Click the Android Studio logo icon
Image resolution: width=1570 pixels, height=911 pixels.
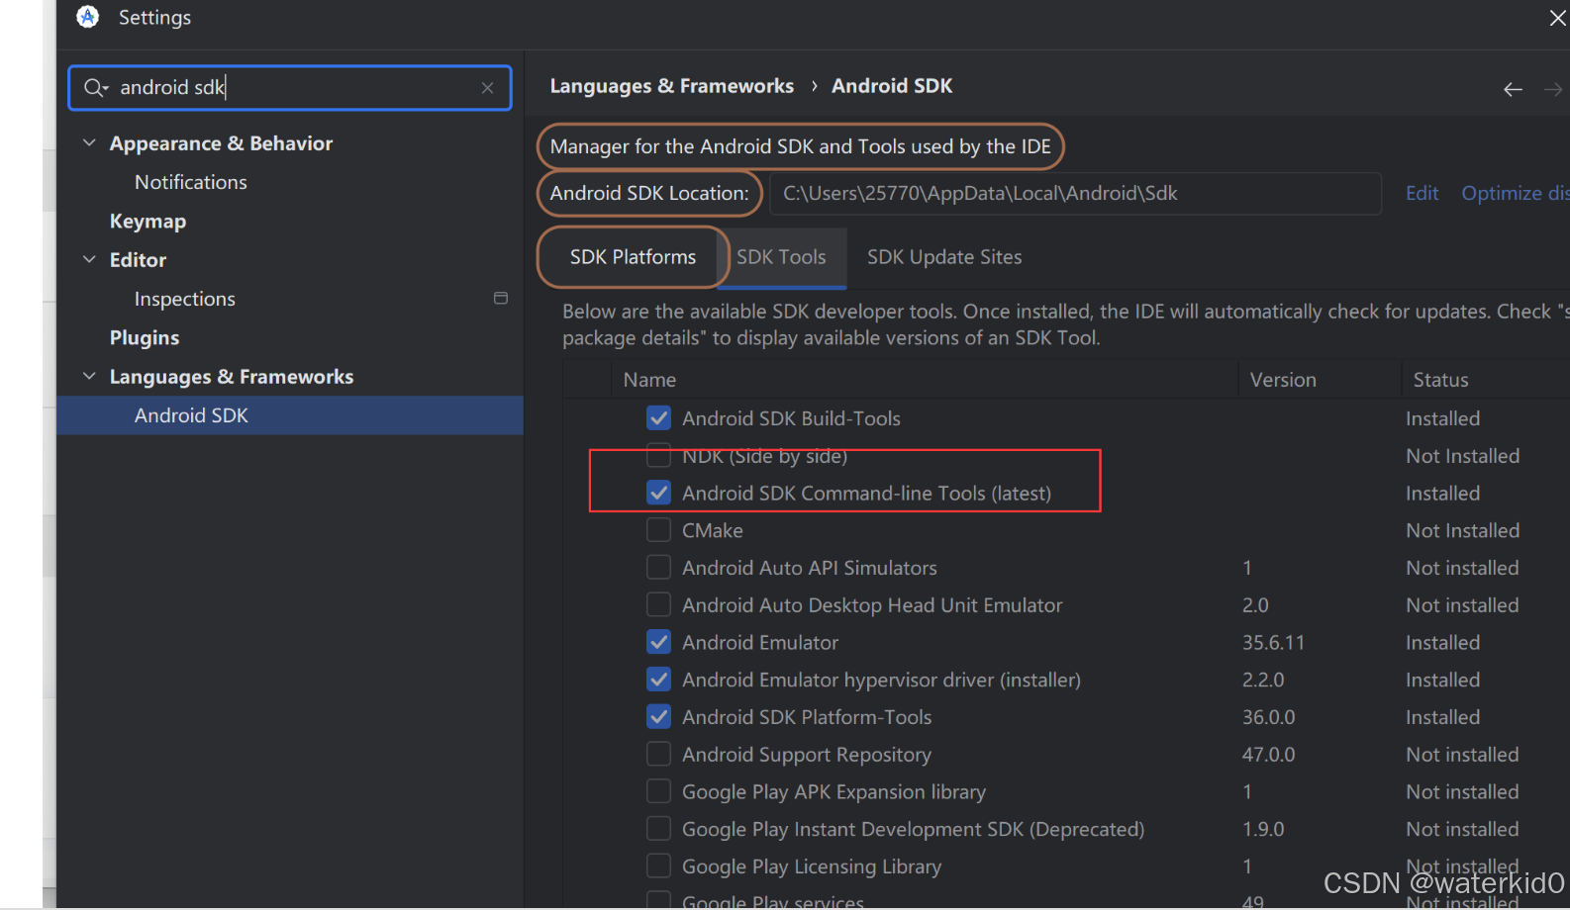point(88,17)
